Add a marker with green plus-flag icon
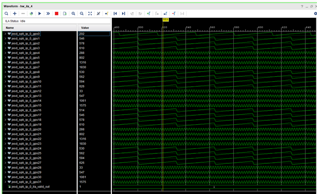The width and height of the screenshot is (317, 194). [x=149, y=13]
